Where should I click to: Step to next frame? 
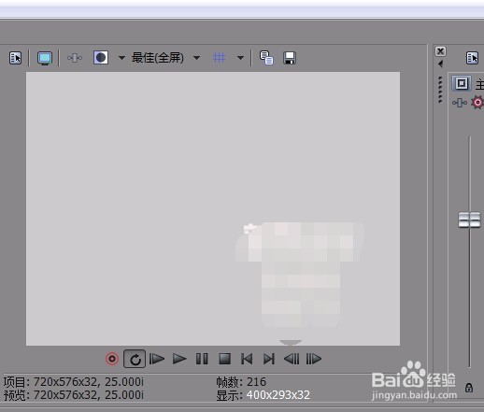tap(314, 359)
